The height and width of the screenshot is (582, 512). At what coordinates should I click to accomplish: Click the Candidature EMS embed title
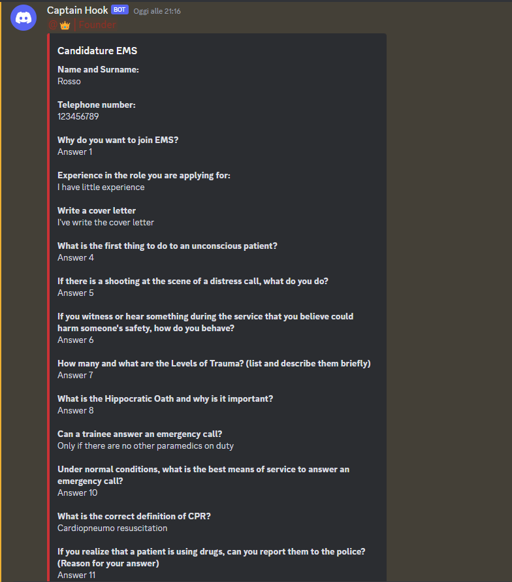(x=97, y=50)
